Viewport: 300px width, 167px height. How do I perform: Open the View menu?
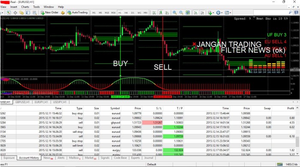coord(3,7)
